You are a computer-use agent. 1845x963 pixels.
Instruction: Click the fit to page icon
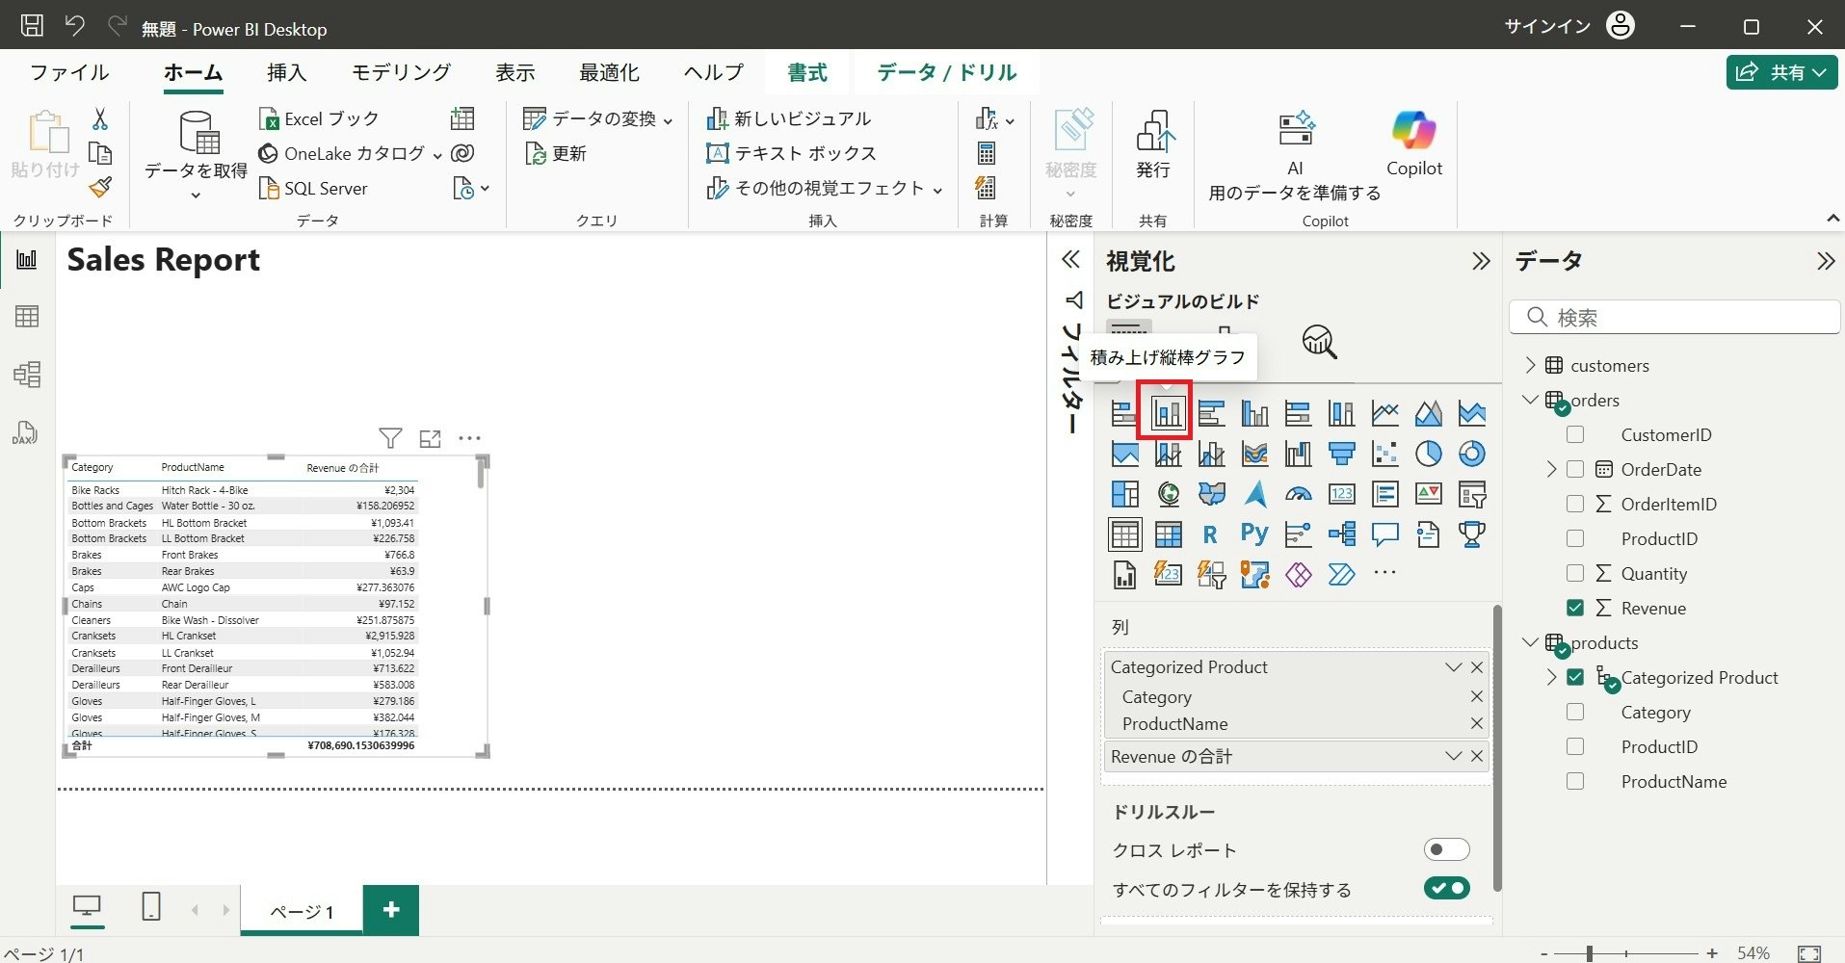click(x=1809, y=953)
